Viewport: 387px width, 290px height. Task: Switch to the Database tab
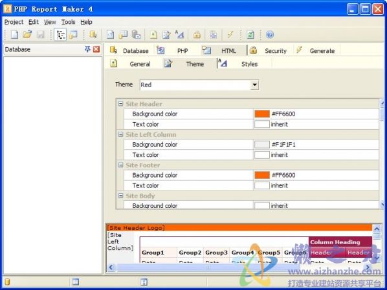tap(129, 50)
